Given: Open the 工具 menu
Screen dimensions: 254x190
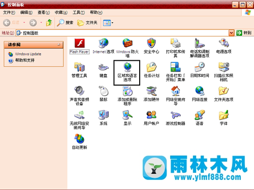Looking at the screenshot, I should (79, 13).
